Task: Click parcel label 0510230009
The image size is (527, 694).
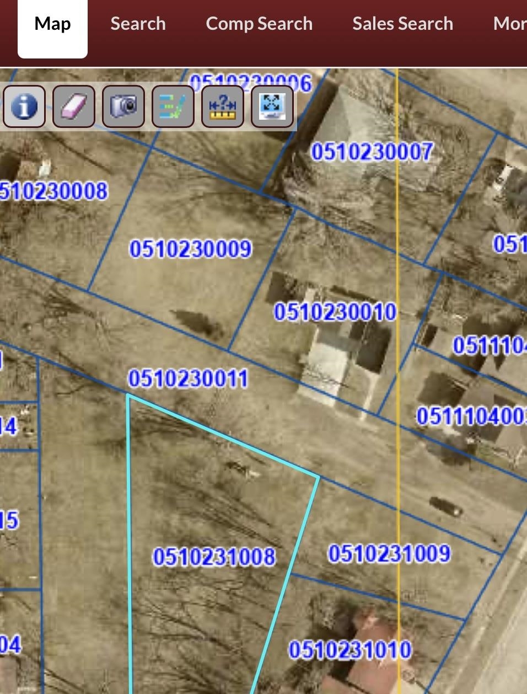Action: [x=191, y=249]
